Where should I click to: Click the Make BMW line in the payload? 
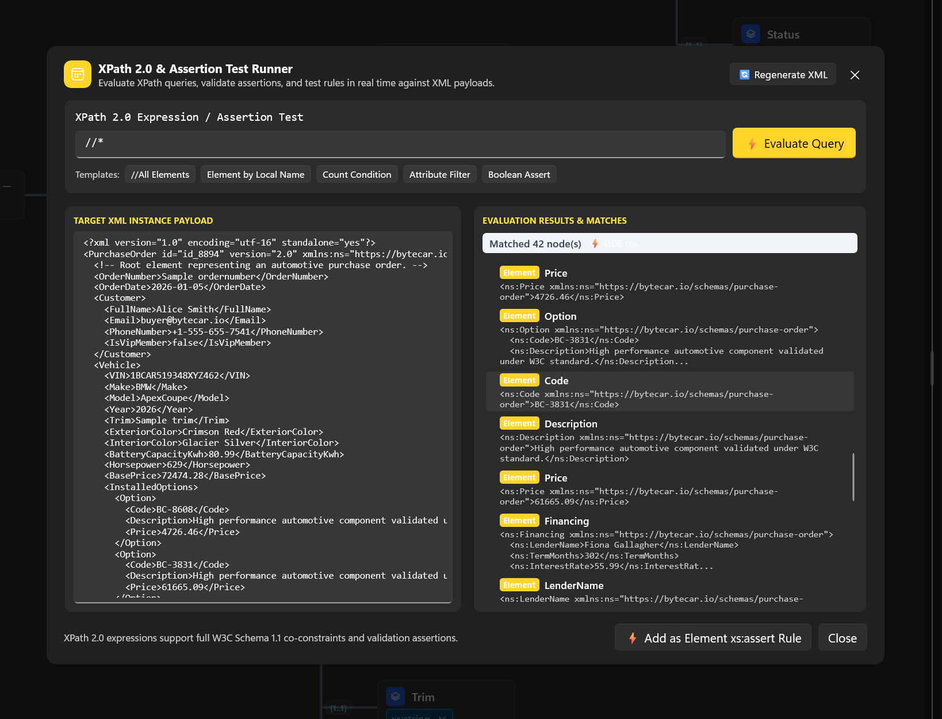[146, 387]
